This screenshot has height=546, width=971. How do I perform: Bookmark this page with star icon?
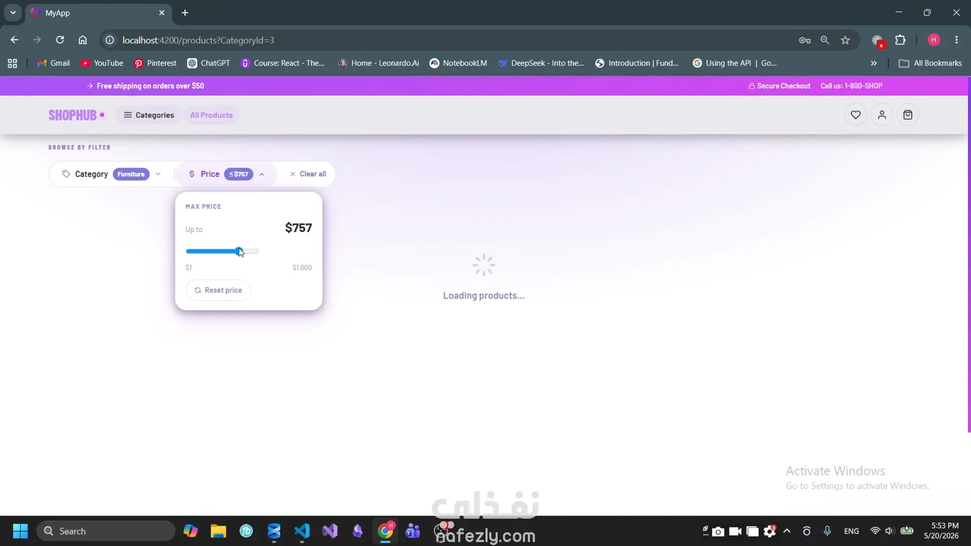click(x=845, y=40)
